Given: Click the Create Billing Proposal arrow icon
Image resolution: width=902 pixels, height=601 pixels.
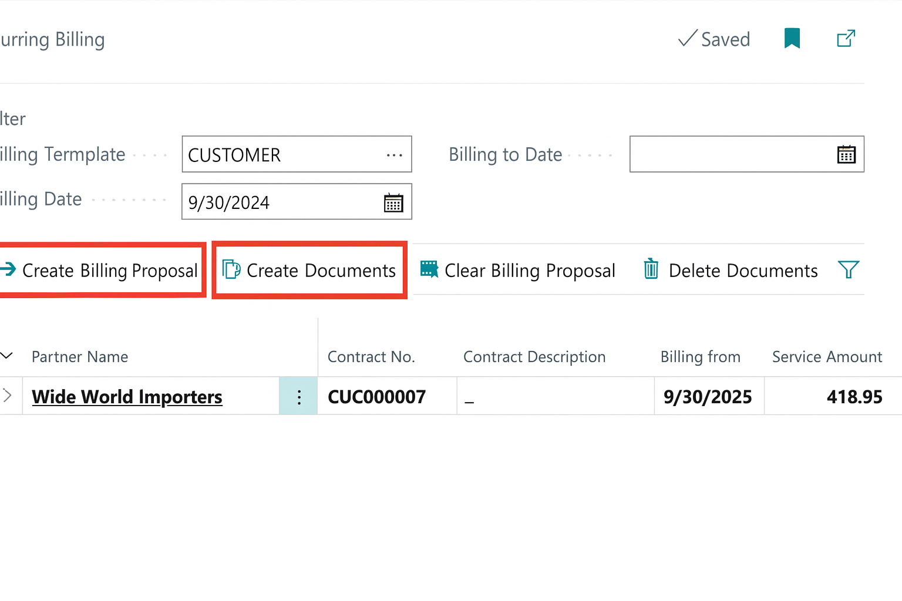Looking at the screenshot, I should [x=8, y=269].
